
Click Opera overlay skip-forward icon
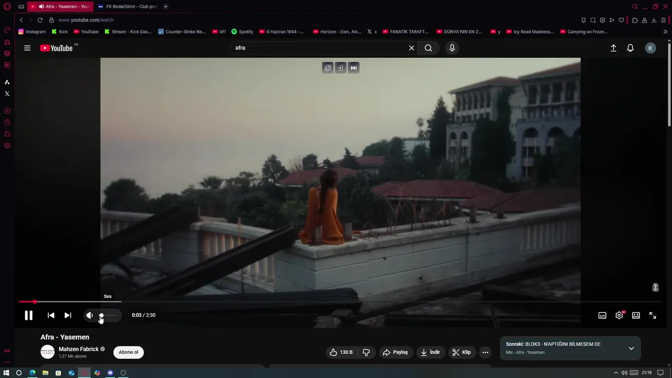point(353,68)
